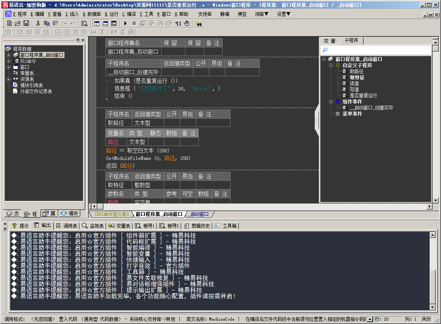
Task: Open the 编译 menu
Action: click(129, 14)
